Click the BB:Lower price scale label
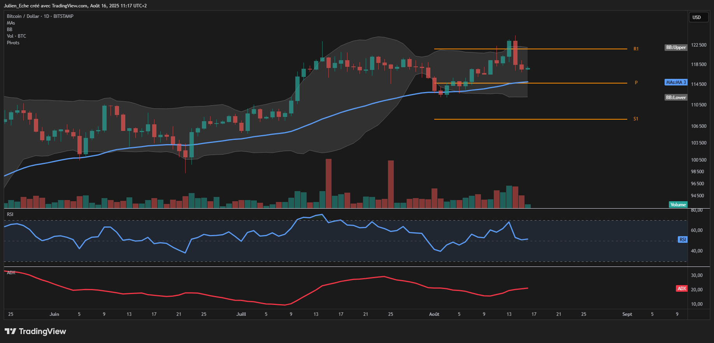 click(676, 98)
